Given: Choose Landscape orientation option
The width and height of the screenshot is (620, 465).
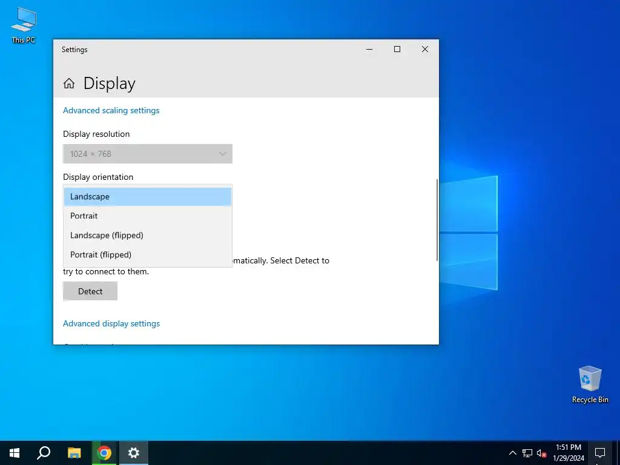Looking at the screenshot, I should 148,197.
